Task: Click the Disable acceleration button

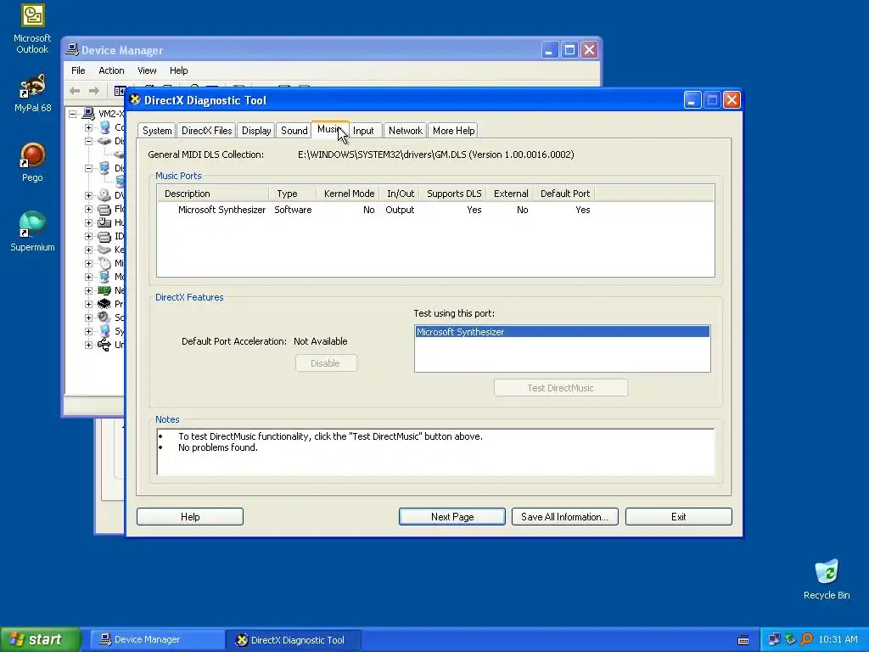Action: [325, 363]
